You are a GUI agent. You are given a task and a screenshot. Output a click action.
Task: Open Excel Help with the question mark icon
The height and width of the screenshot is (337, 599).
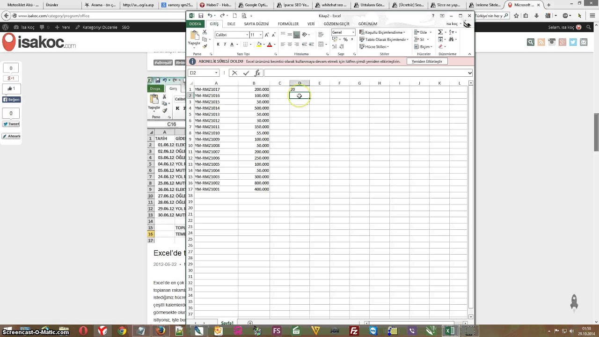pyautogui.click(x=433, y=16)
